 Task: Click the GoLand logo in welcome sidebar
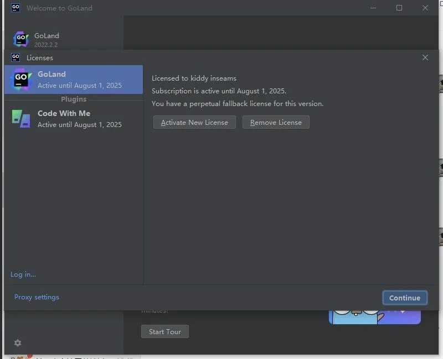pos(21,39)
